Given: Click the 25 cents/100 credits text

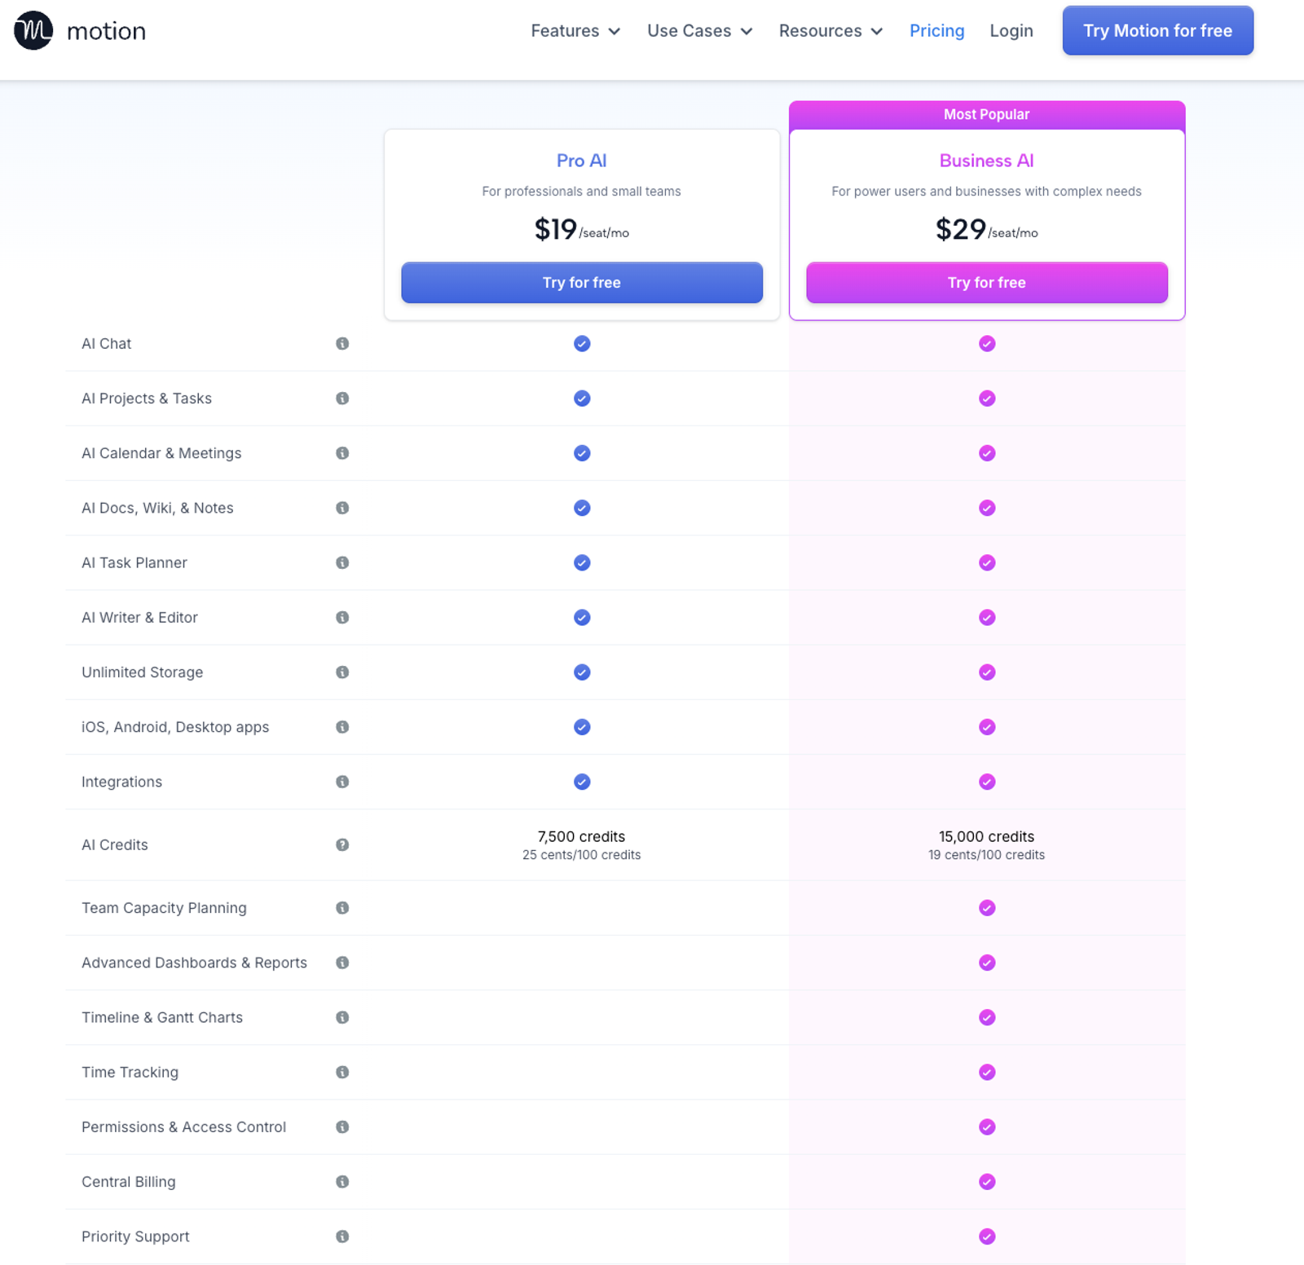Looking at the screenshot, I should [582, 855].
